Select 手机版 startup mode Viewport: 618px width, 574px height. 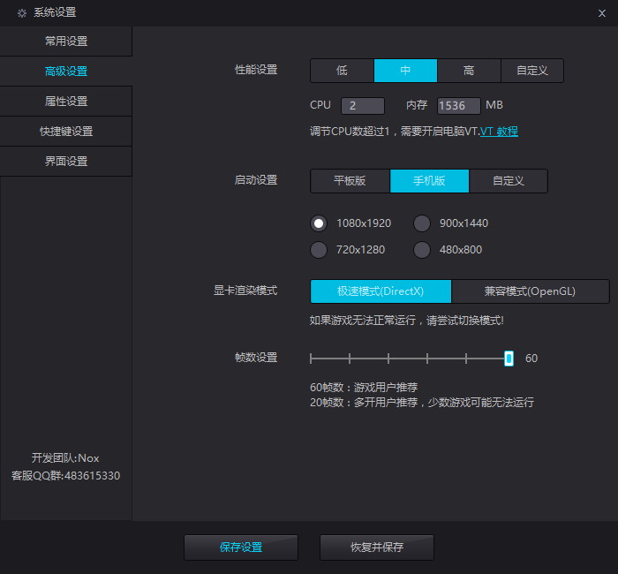tap(430, 181)
